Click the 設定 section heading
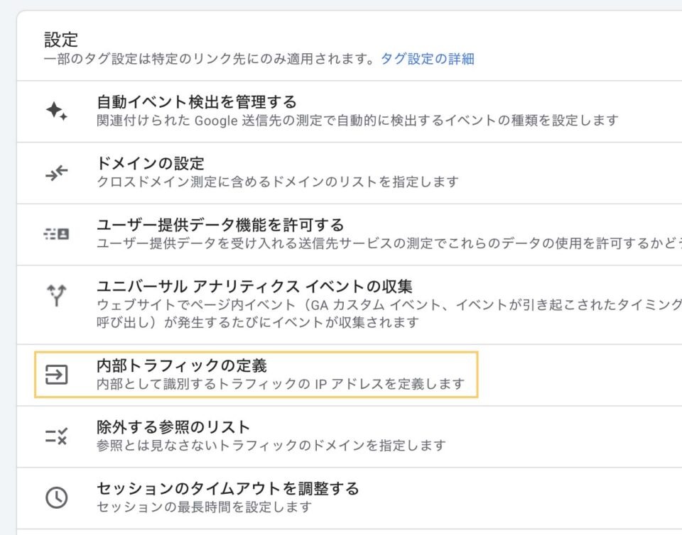Image resolution: width=682 pixels, height=535 pixels. 61,38
